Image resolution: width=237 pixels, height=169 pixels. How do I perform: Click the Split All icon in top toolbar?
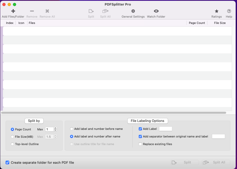(105, 11)
